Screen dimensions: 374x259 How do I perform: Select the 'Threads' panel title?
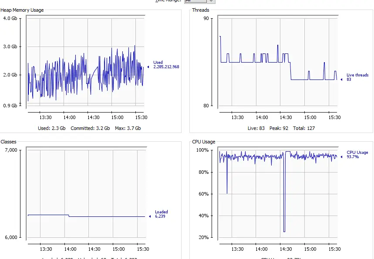click(201, 10)
